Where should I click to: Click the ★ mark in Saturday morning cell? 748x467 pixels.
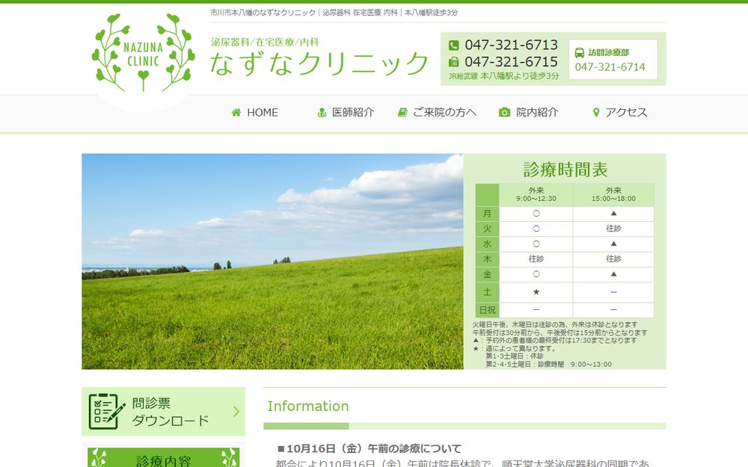[536, 292]
